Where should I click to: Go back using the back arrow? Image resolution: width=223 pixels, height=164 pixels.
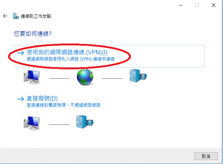[5, 16]
